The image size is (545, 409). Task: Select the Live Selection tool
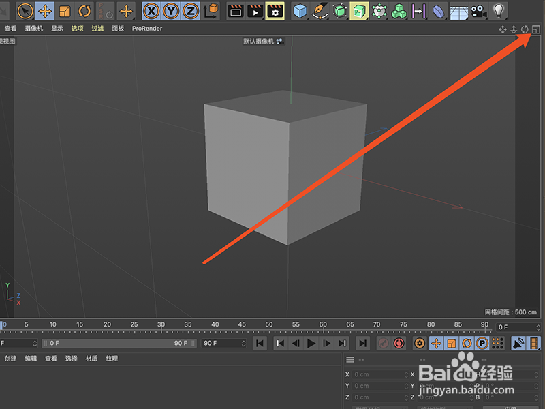(x=25, y=11)
